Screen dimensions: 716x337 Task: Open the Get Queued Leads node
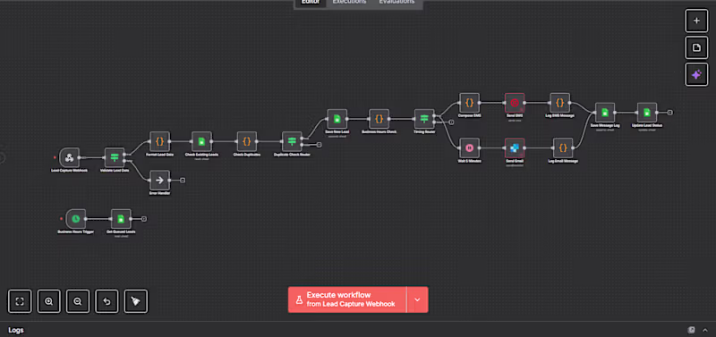click(x=121, y=219)
